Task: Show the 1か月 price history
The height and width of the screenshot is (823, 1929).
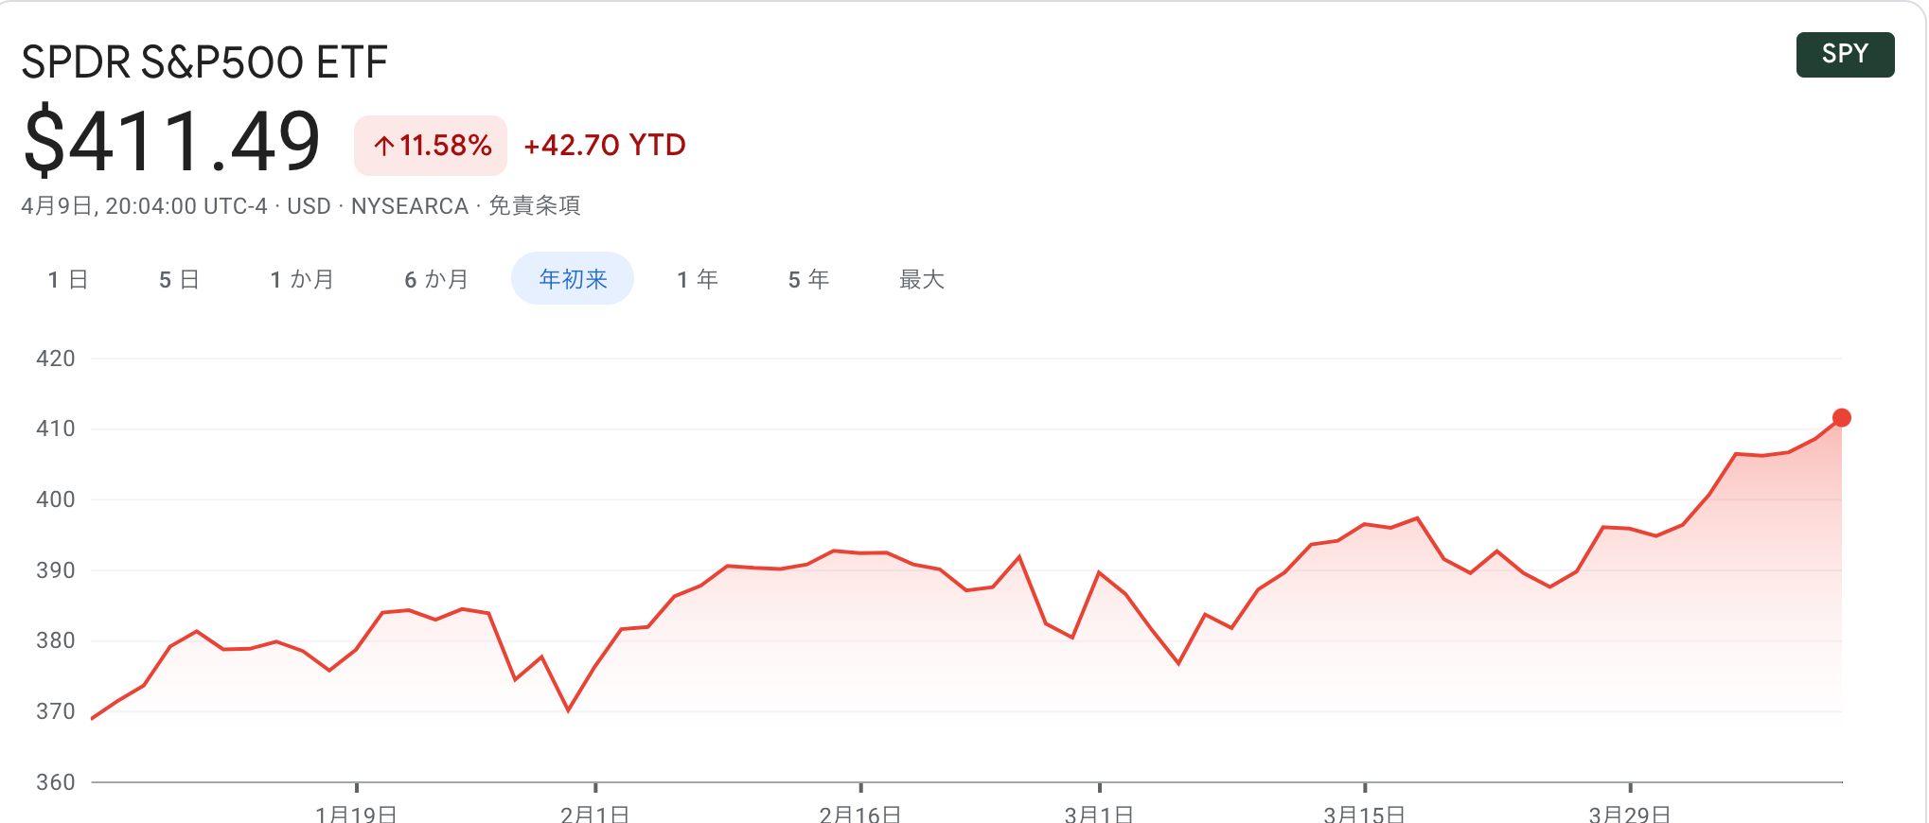Action: click(302, 279)
